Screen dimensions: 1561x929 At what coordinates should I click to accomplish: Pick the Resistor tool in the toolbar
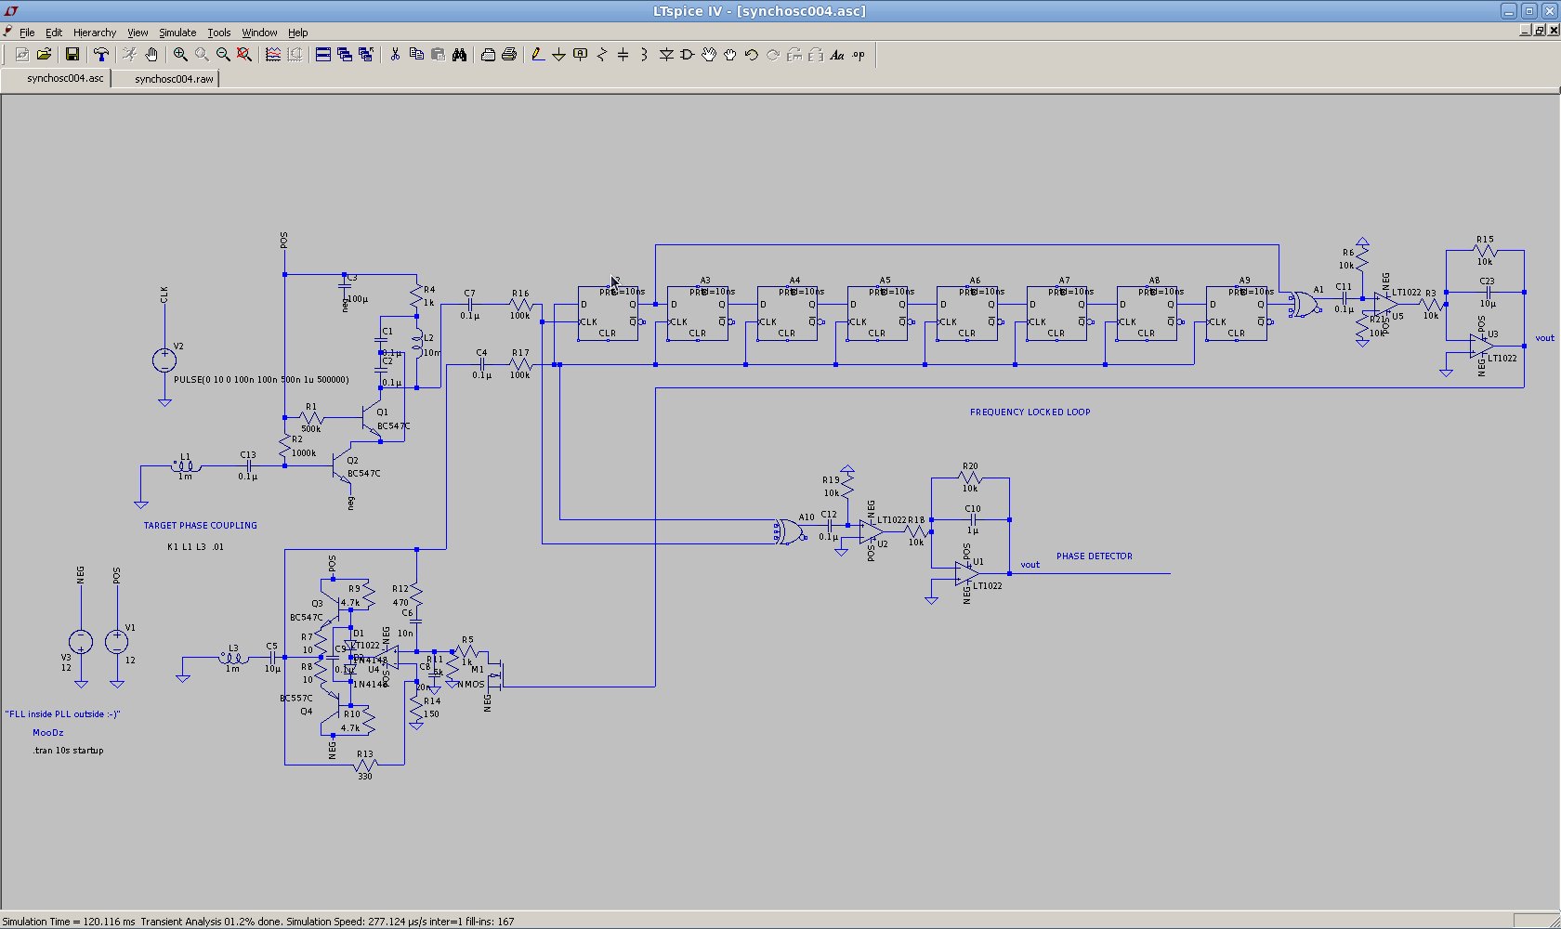pyautogui.click(x=601, y=55)
